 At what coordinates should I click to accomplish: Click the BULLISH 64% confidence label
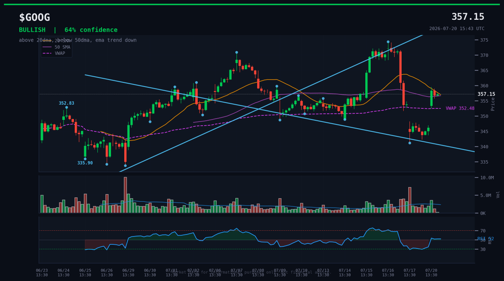point(68,30)
